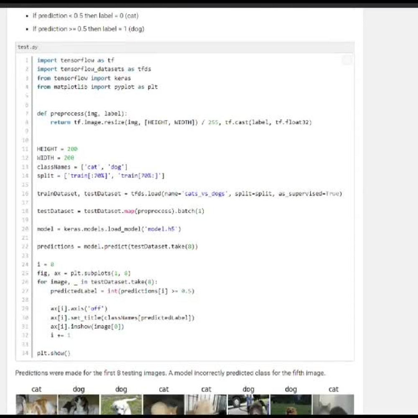Click line number 16 in the gutter
This screenshot has height=418, width=418.
[25, 194]
